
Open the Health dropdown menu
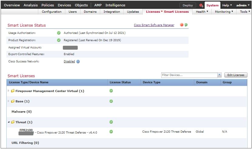(202, 12)
